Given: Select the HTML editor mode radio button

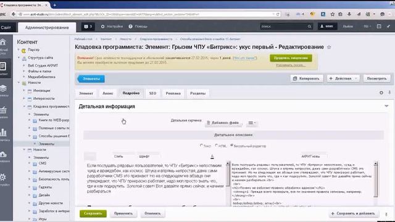Looking at the screenshot, I should [217, 146].
